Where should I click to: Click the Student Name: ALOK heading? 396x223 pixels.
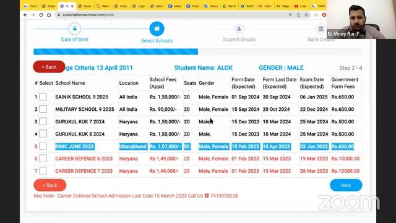[x=204, y=68]
